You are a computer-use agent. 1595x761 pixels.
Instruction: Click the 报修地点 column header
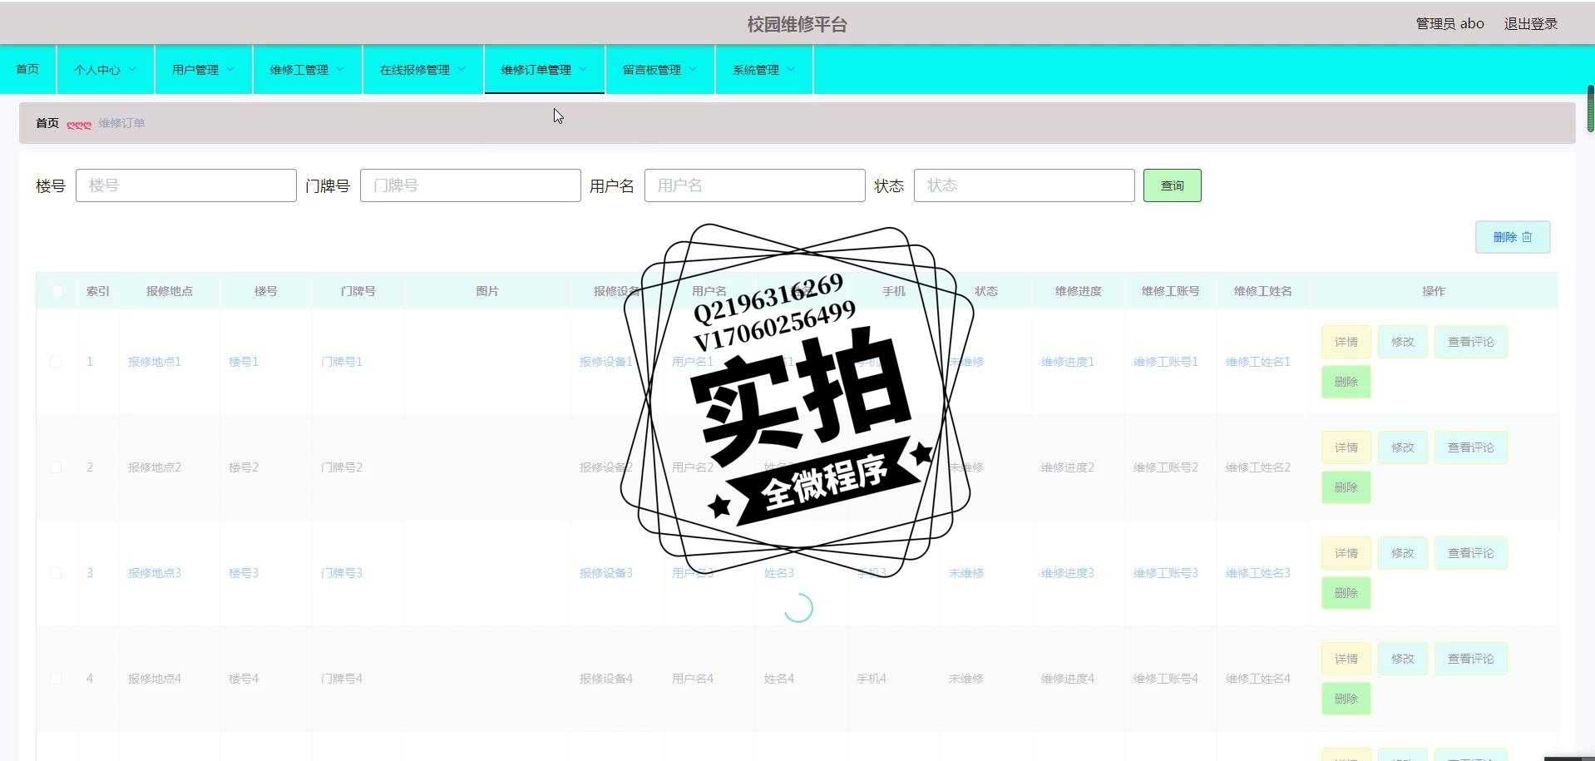tap(170, 291)
